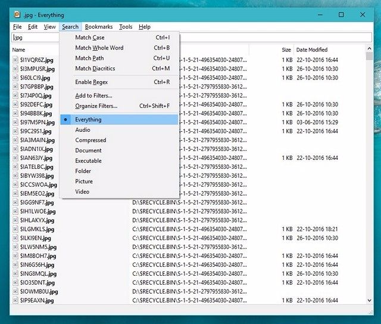Image resolution: width=381 pixels, height=324 pixels.
Task: Click file icon beside $I7J4P0Q.jpg
Action: tap(15, 95)
